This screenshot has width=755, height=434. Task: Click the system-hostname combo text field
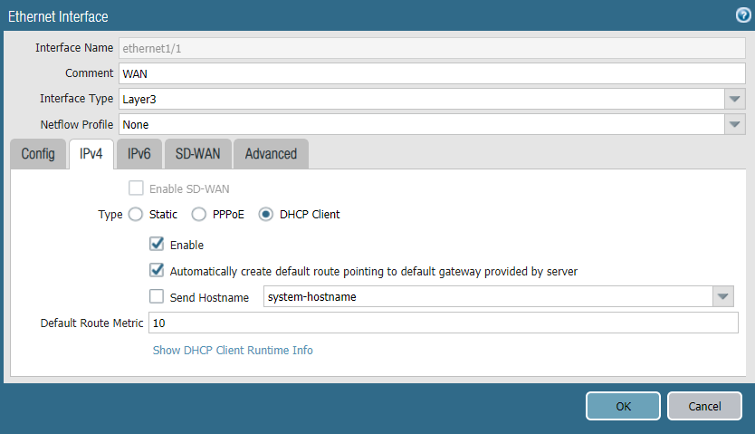[x=488, y=296]
